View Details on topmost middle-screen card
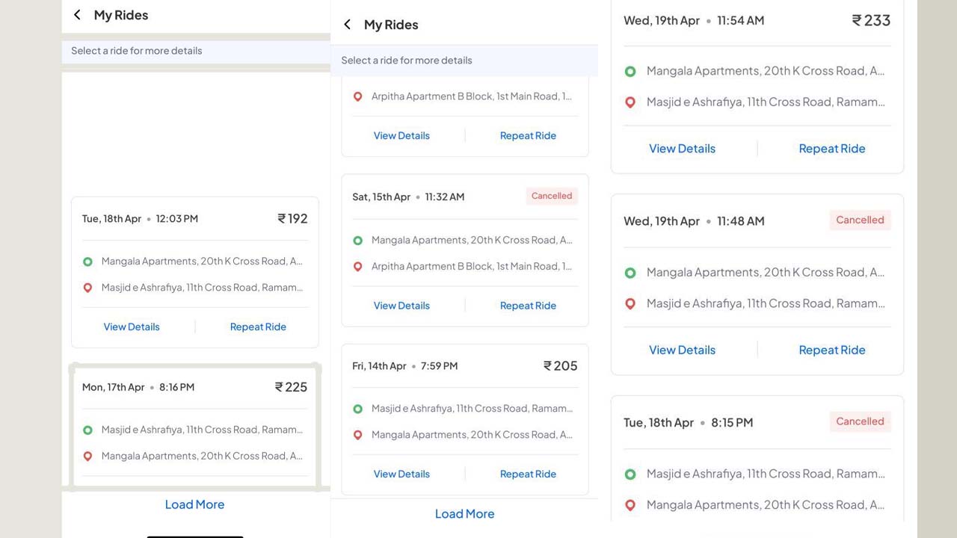 (401, 135)
